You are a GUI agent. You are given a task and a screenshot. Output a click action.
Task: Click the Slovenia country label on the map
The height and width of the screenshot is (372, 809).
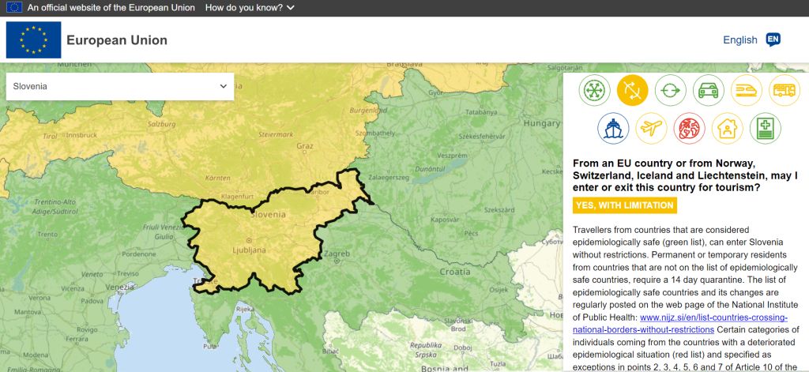tap(268, 215)
